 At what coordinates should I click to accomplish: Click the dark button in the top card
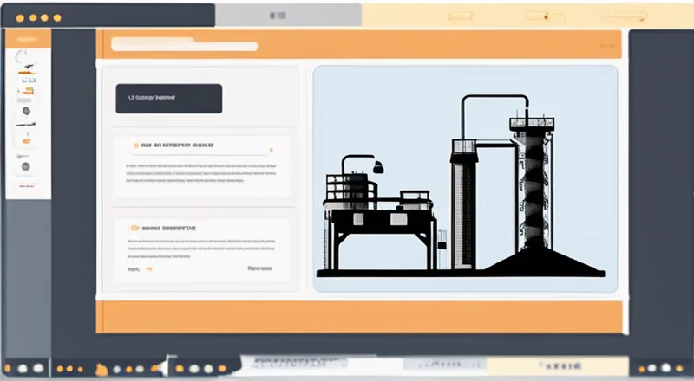pyautogui.click(x=168, y=99)
